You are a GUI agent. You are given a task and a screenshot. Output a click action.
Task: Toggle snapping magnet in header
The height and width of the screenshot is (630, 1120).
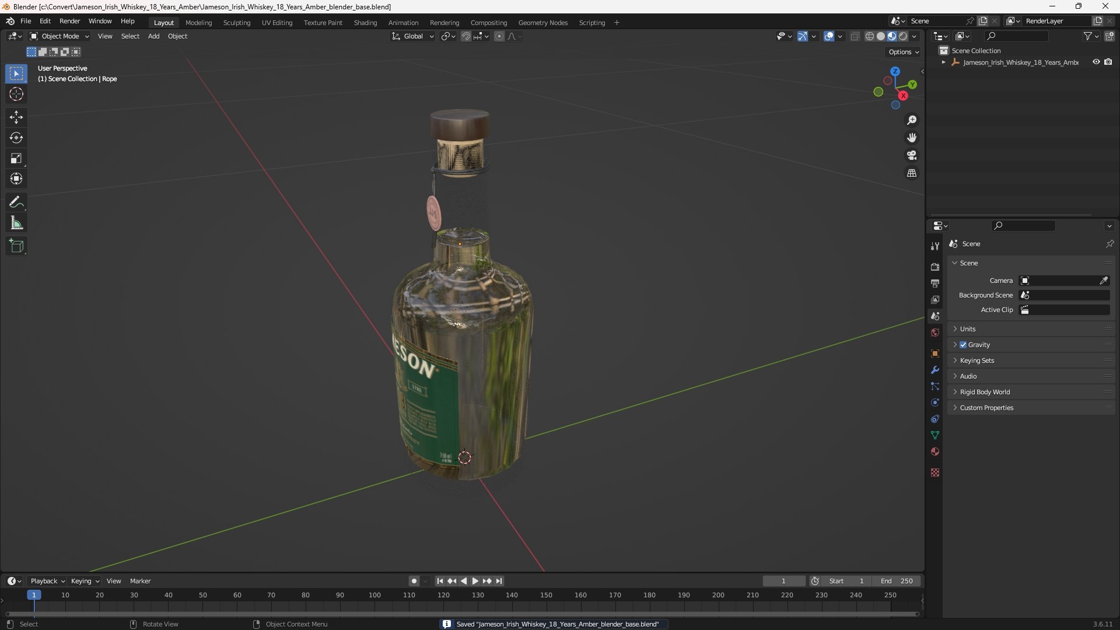click(466, 36)
